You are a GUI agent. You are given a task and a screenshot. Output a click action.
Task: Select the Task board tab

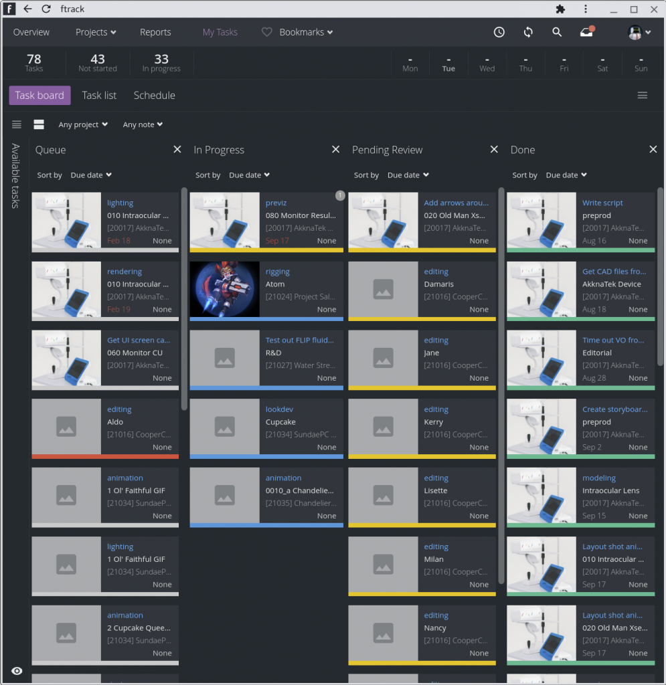coord(39,95)
